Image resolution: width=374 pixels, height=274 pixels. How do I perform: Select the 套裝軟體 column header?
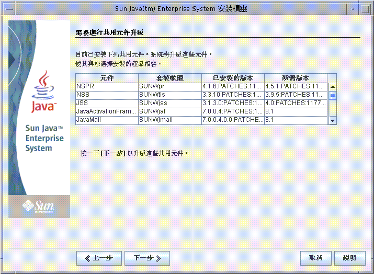[x=170, y=78]
